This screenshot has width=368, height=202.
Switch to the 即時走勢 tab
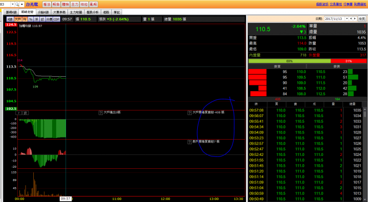point(28,12)
